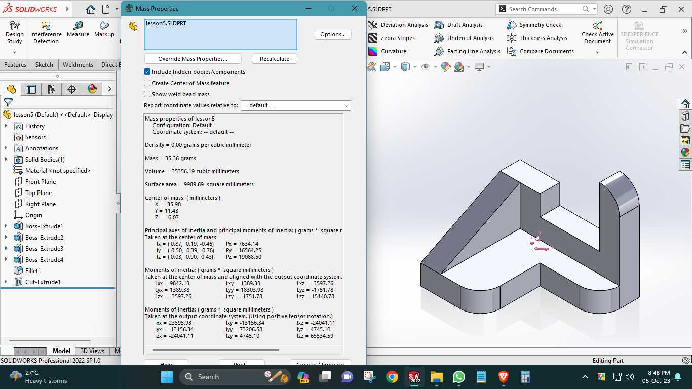Image resolution: width=692 pixels, height=389 pixels.
Task: Click Options... in Mass Properties
Action: [x=333, y=34]
